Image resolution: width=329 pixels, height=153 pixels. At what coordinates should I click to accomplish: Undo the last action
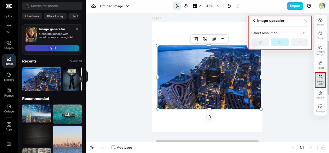click(229, 6)
